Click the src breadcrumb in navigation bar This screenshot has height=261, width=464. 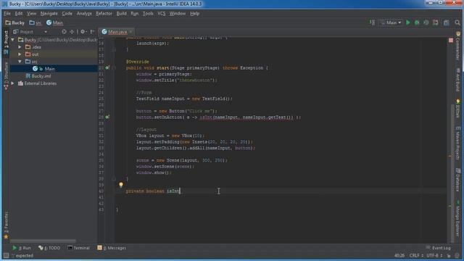click(x=36, y=22)
